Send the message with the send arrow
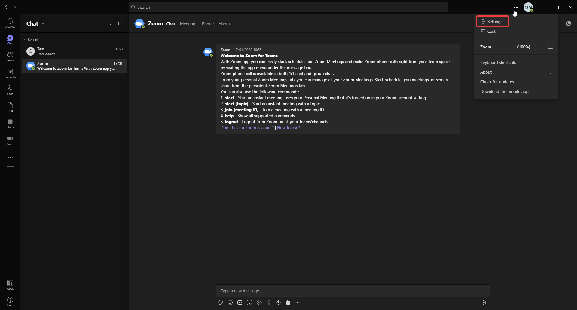The image size is (577, 310). click(x=485, y=302)
